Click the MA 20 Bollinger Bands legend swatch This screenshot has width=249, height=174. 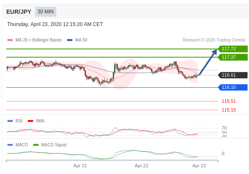point(10,40)
